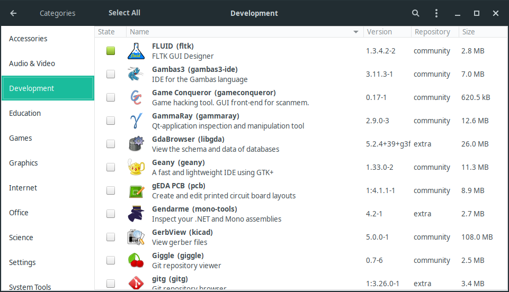
Task: Sort by the Version column header
Action: click(x=387, y=32)
